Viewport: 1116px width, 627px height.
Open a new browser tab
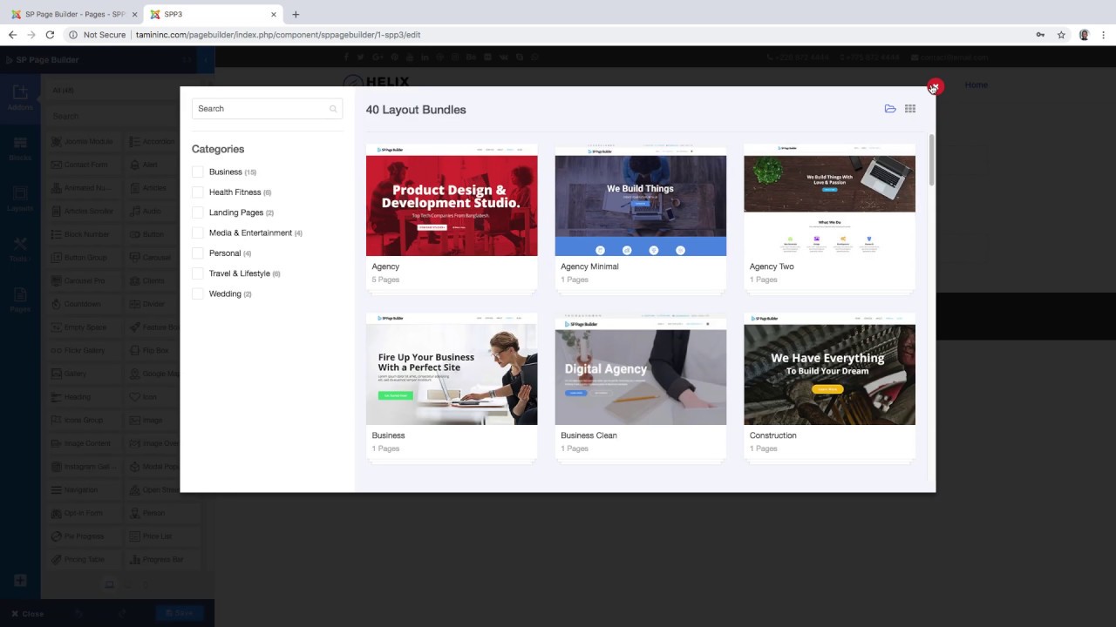click(296, 14)
